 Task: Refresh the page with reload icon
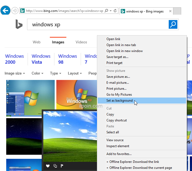click(115, 11)
